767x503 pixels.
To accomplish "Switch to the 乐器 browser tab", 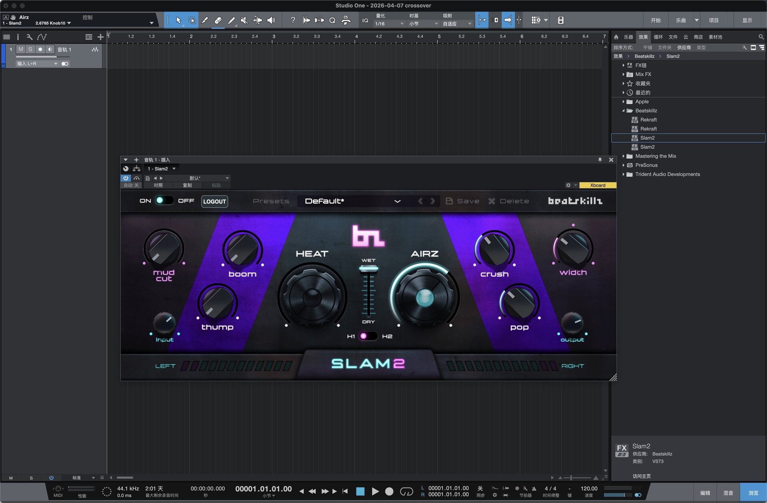I will pos(628,37).
